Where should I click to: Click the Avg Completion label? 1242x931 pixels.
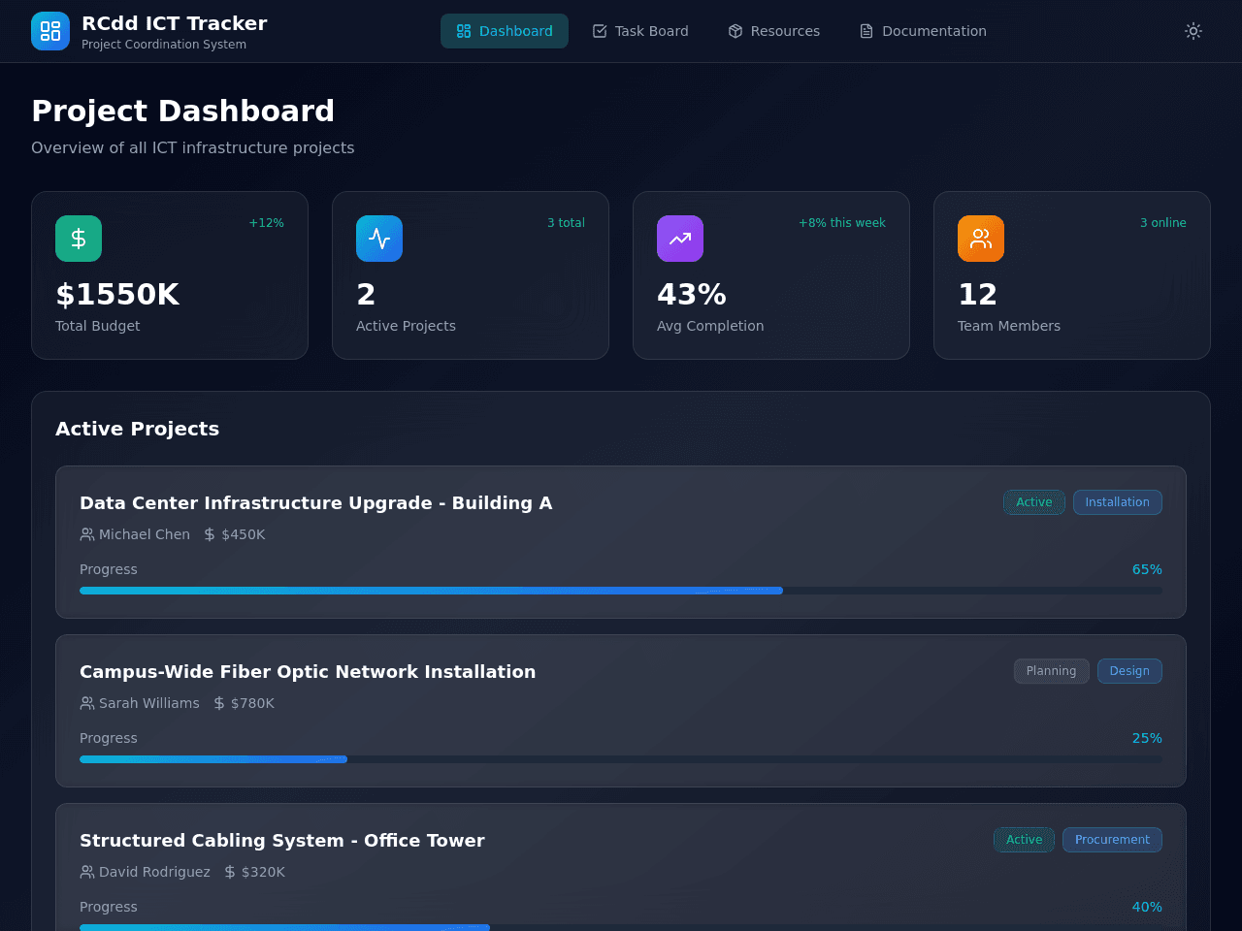[x=710, y=326]
